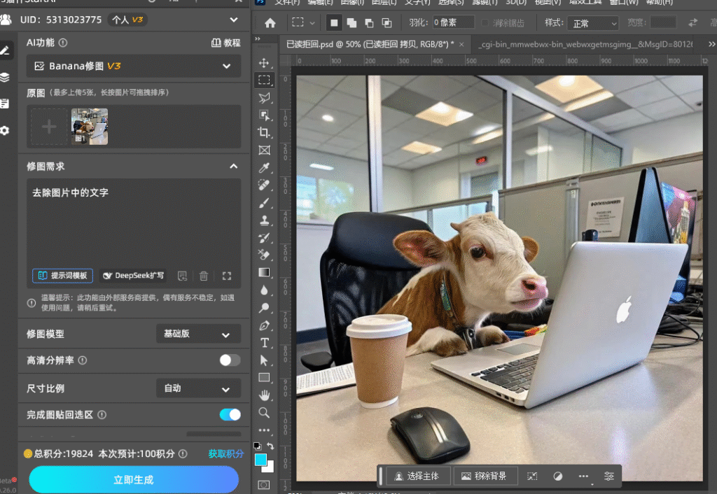
Task: Open the cyan foreground color picker
Action: click(260, 460)
